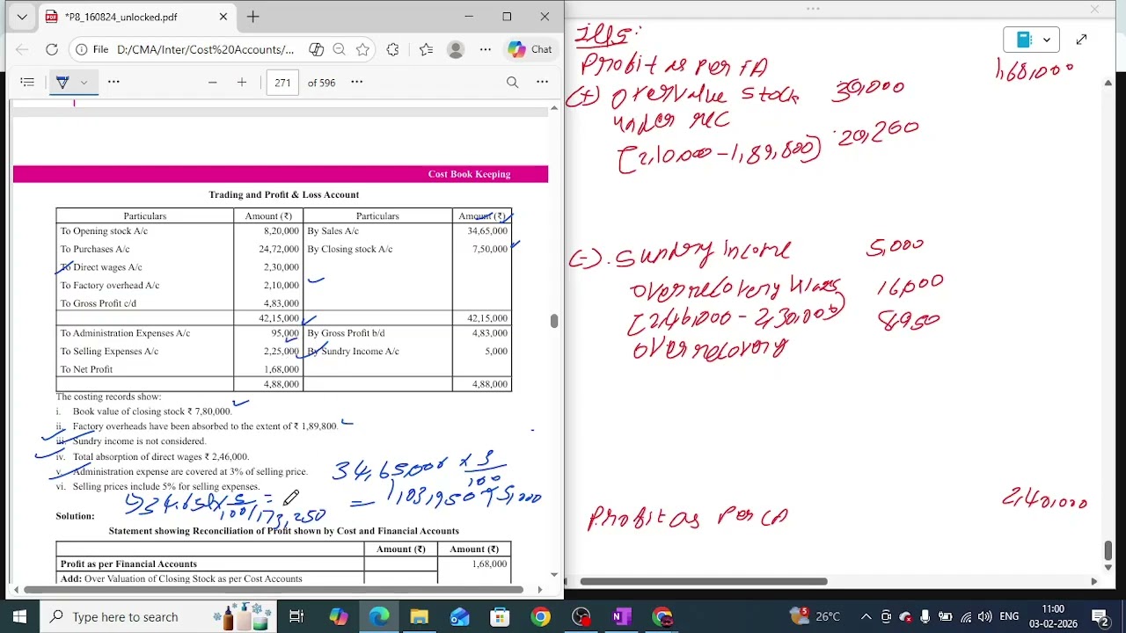Open a new browser tab
Screen dimensions: 1126x633
click(x=253, y=17)
